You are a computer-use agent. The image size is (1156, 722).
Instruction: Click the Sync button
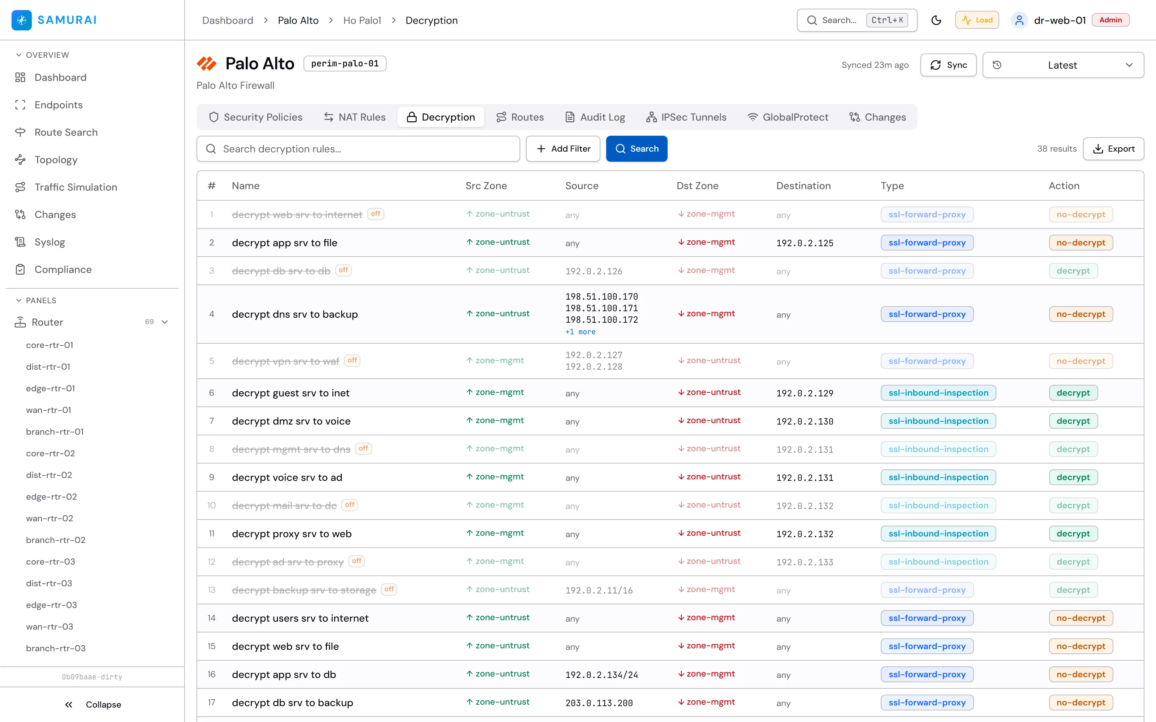coord(948,65)
